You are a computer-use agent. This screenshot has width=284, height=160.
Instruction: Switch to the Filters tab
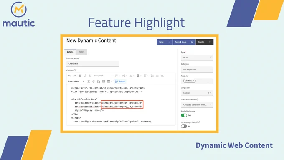(x=82, y=52)
